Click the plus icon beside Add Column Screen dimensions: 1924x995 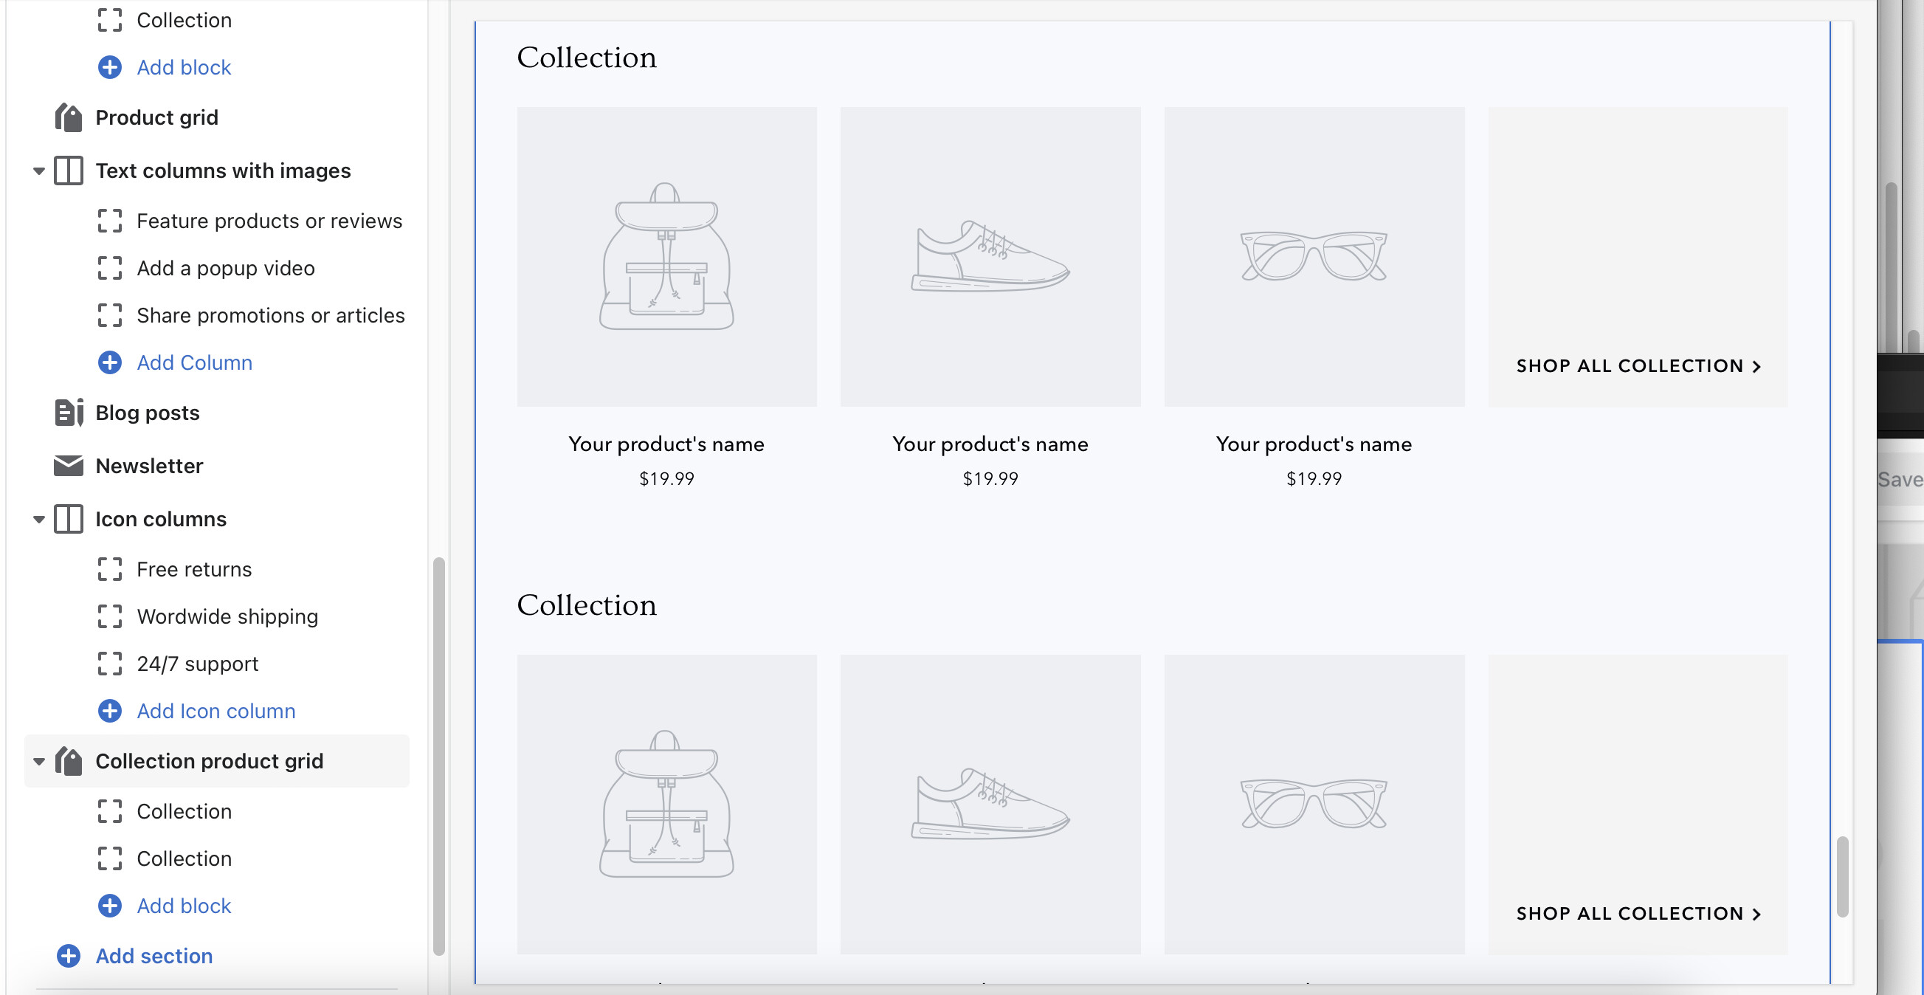point(110,363)
